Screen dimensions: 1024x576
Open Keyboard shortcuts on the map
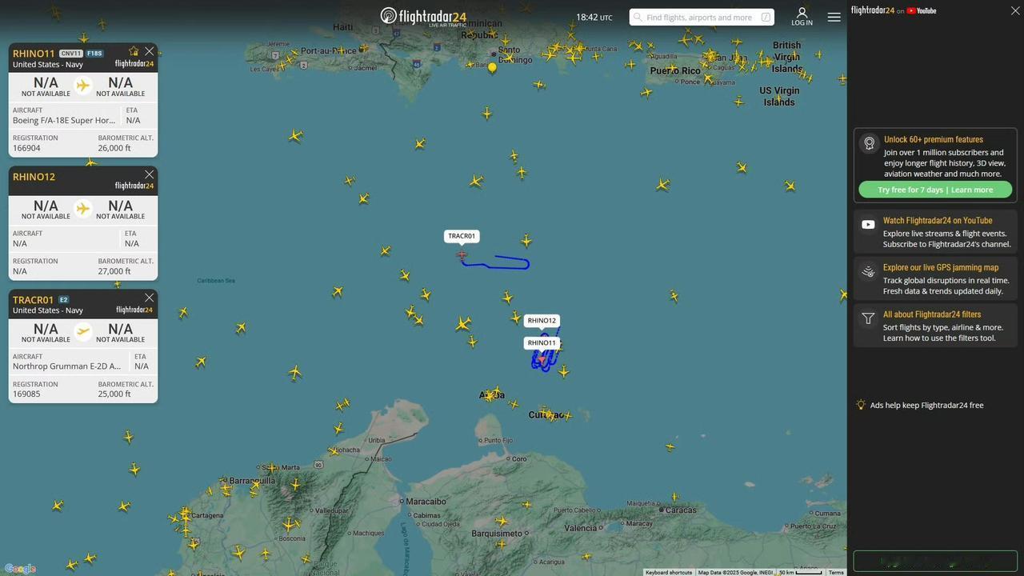point(669,572)
